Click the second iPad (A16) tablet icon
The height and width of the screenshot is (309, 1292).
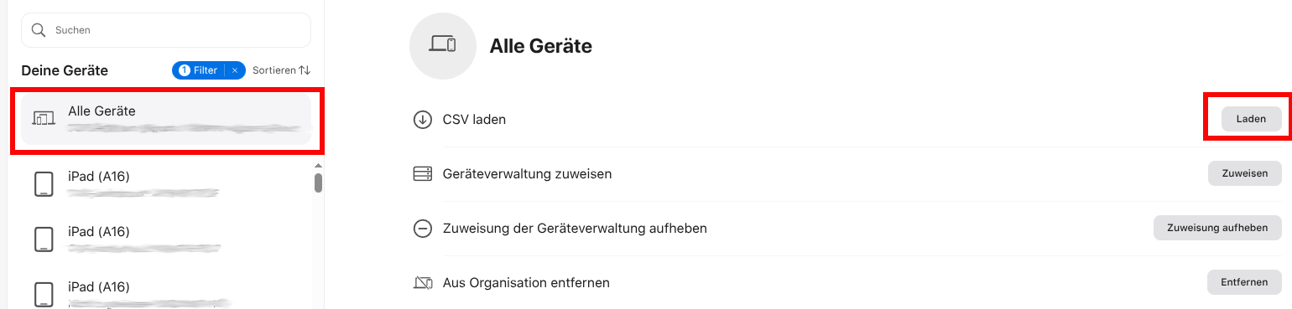click(x=44, y=239)
